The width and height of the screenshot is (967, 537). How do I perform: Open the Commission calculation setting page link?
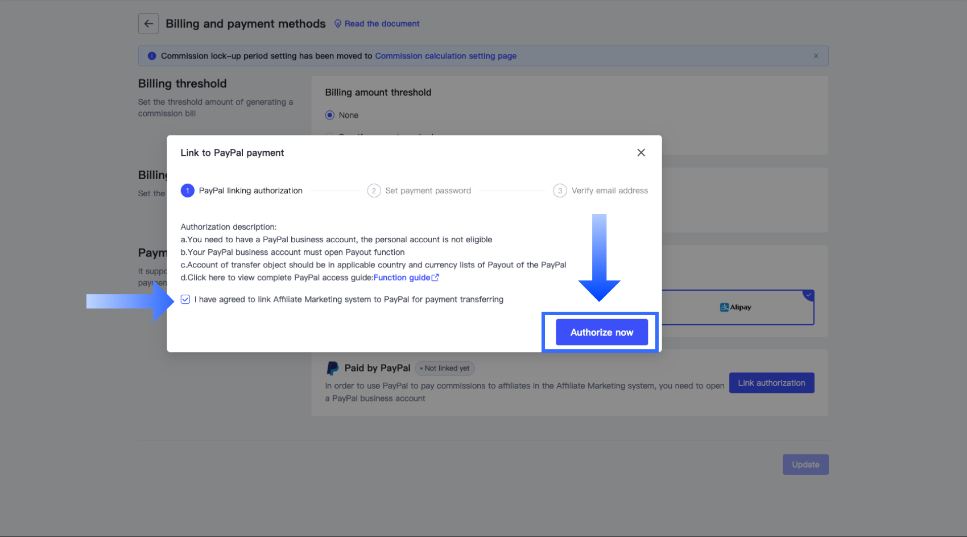[x=445, y=56]
